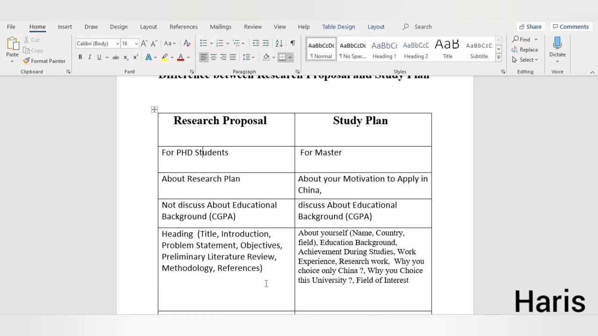Apply the Normal style
The height and width of the screenshot is (336, 598).
point(321,50)
